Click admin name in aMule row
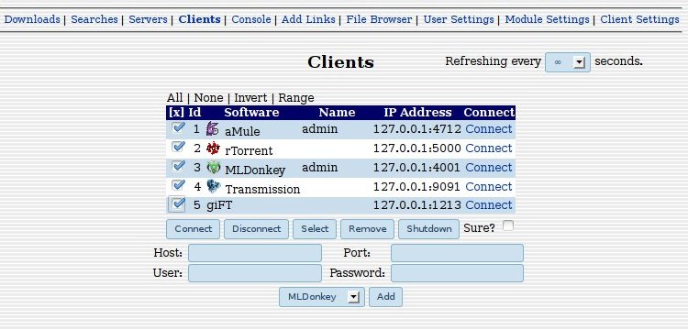This screenshot has width=688, height=330. click(320, 129)
